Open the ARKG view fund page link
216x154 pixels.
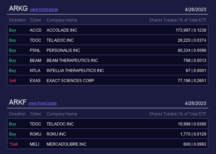(x=44, y=9)
